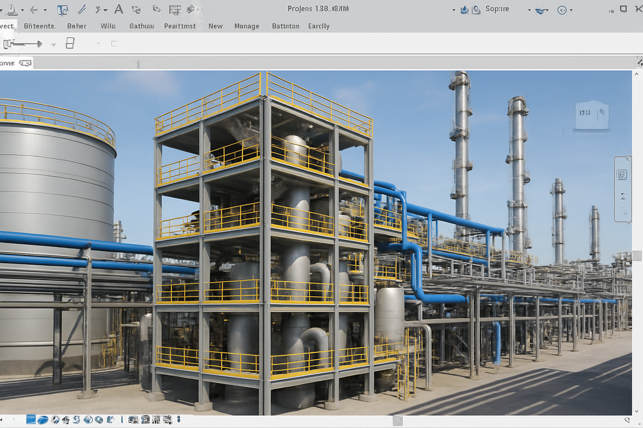The height and width of the screenshot is (428, 643).
Task: Click the top icon on the navigation bar
Action: 622,175
